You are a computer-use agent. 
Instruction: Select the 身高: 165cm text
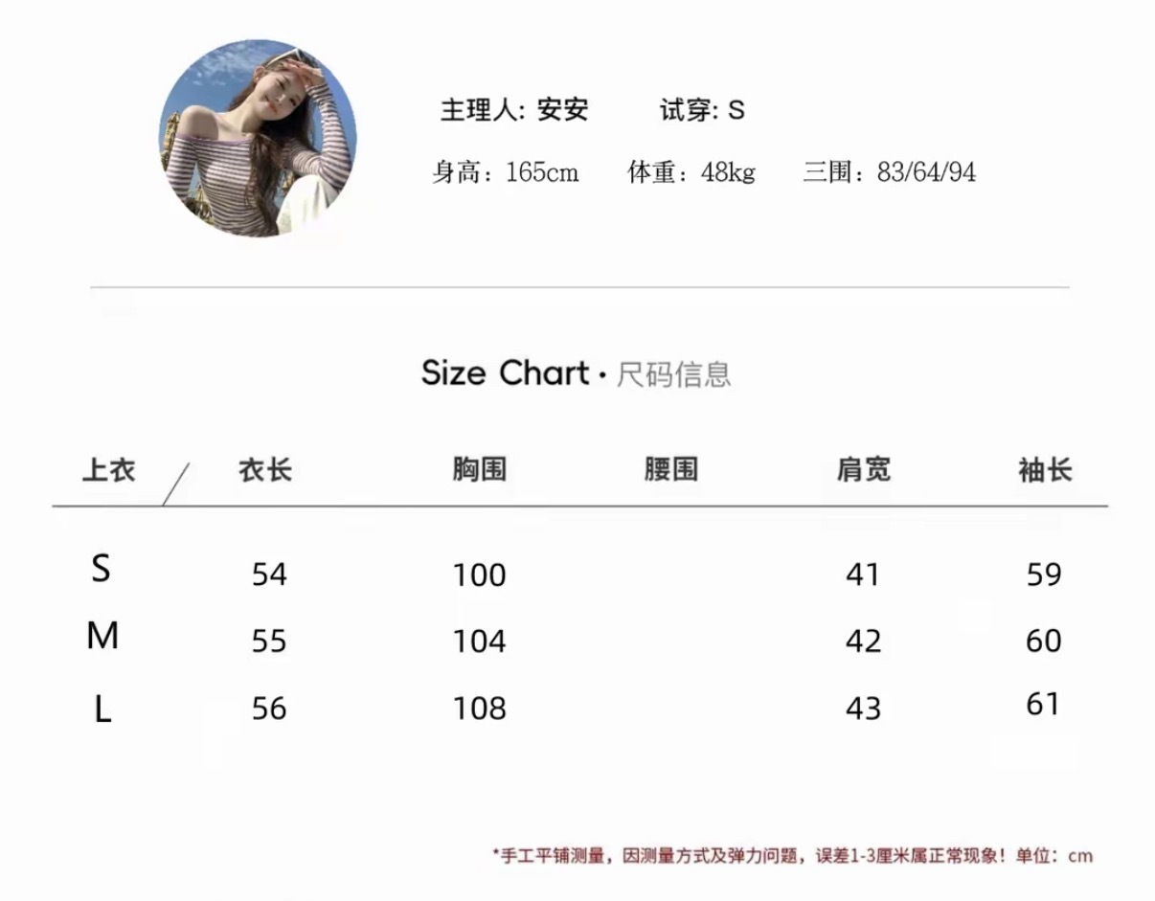pyautogui.click(x=505, y=172)
